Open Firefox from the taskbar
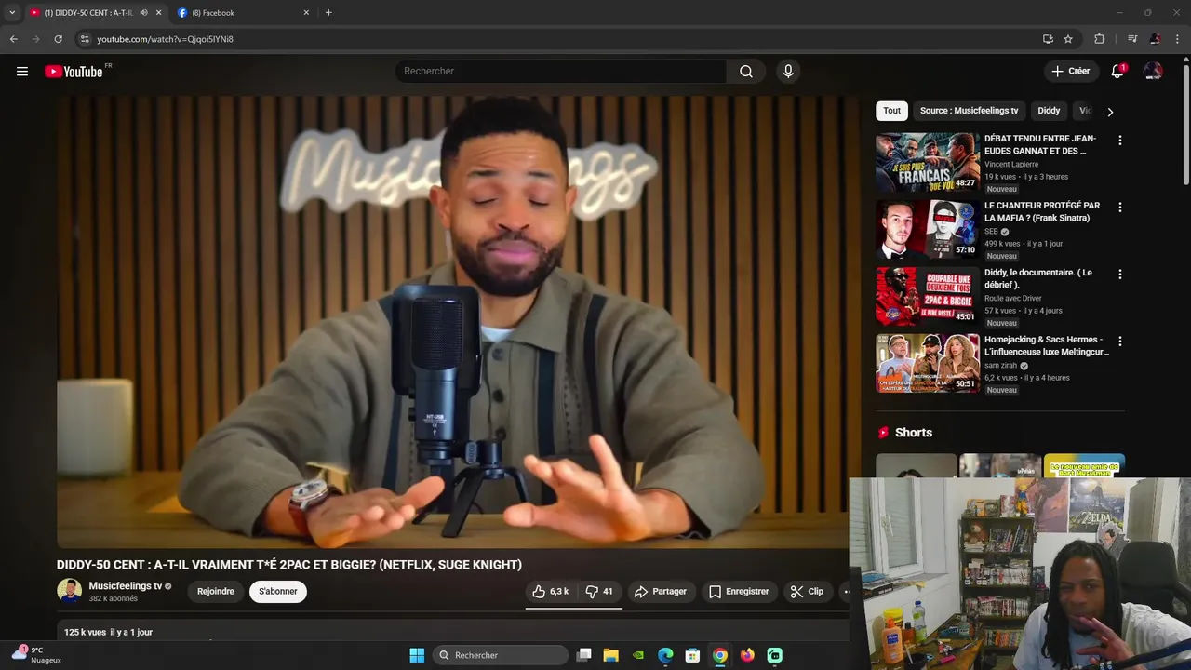Viewport: 1191px width, 670px height. click(x=747, y=655)
